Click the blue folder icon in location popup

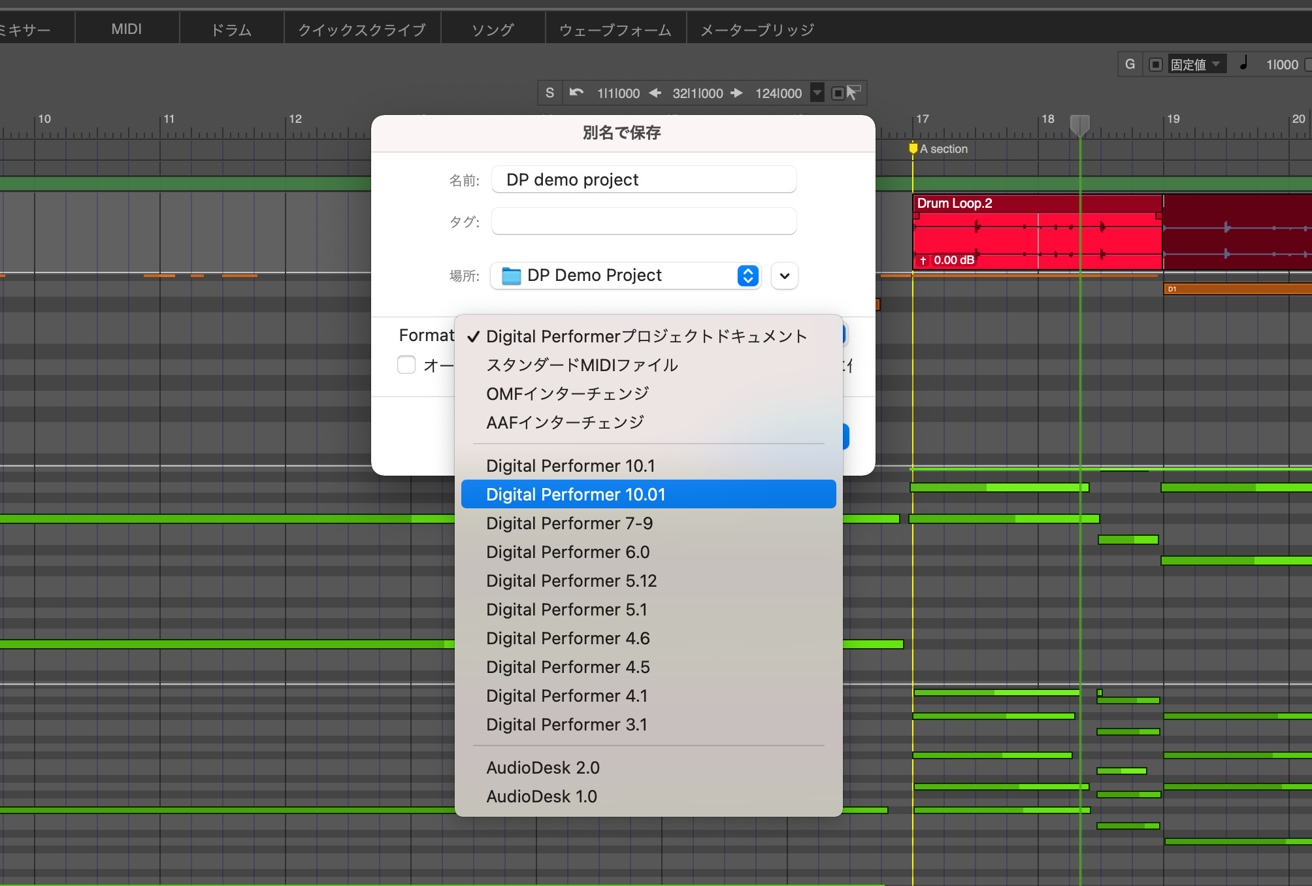point(511,276)
